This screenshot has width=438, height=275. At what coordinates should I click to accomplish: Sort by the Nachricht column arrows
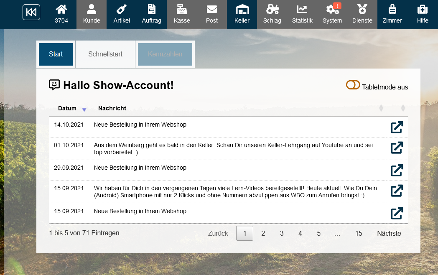381,108
